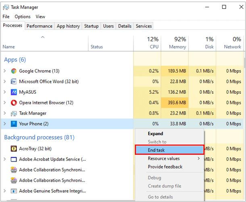Switch to the App history tab
Image resolution: width=246 pixels, height=202 pixels.
(x=68, y=26)
